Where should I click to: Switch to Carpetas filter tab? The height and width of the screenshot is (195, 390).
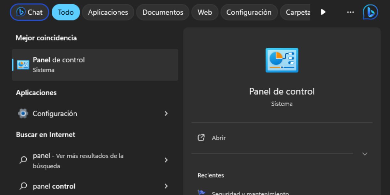click(x=296, y=12)
